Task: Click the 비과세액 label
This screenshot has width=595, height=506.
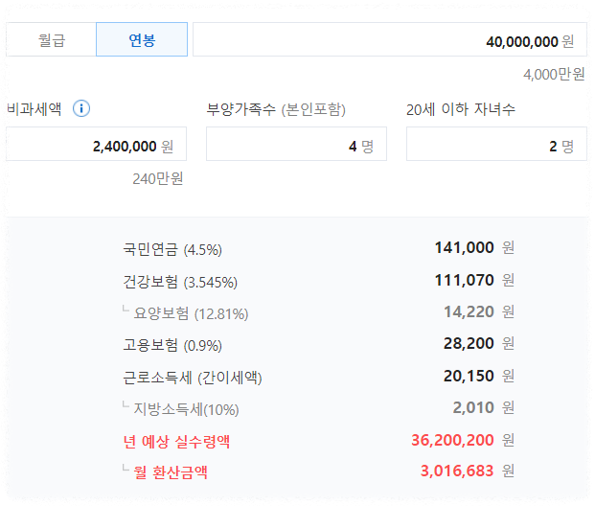Action: [34, 109]
